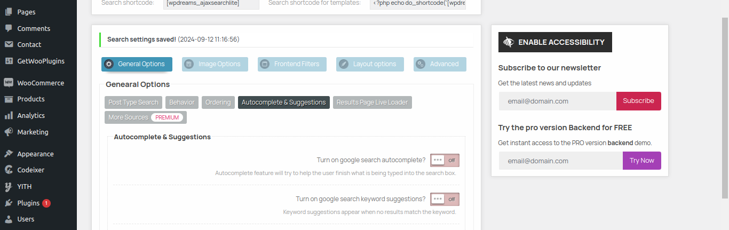
Task: Click the Analytics bar chart icon
Action: coord(9,115)
